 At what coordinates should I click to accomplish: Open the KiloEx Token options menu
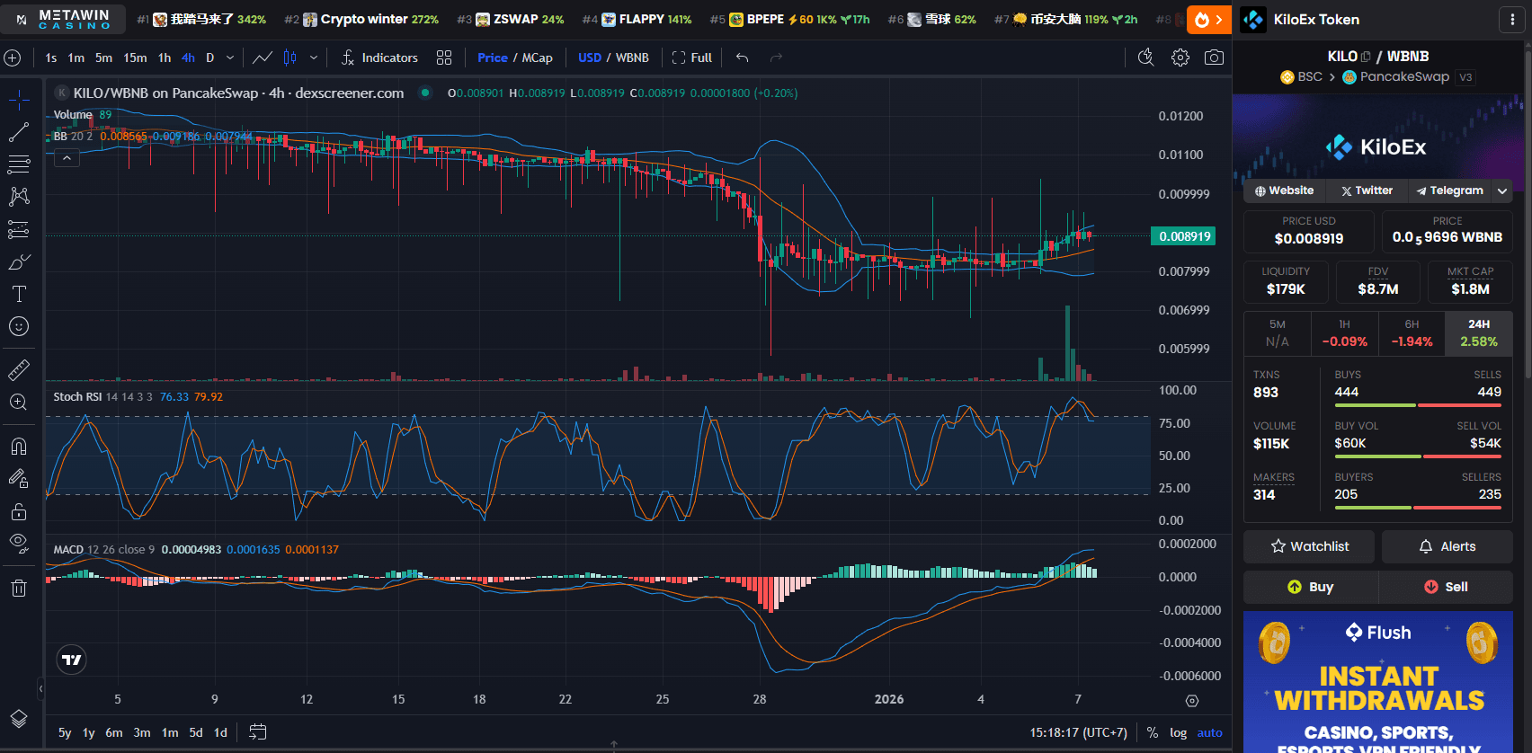(x=1510, y=19)
